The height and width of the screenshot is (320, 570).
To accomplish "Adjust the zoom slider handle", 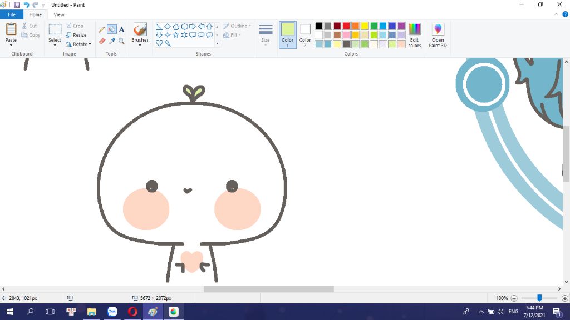I will (539, 298).
